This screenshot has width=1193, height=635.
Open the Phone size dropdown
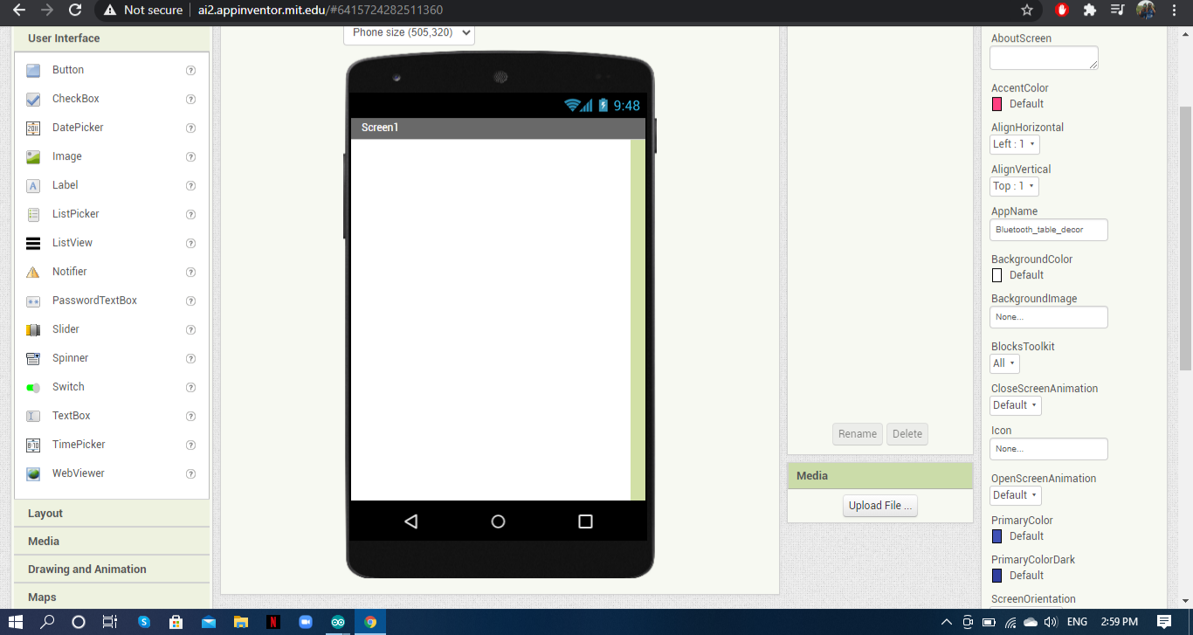point(409,33)
